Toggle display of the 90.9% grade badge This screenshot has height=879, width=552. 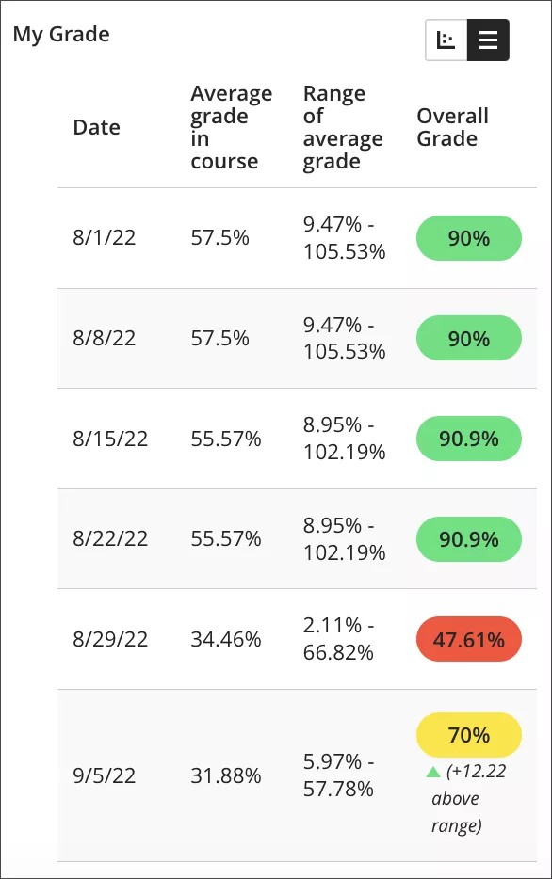(x=468, y=439)
